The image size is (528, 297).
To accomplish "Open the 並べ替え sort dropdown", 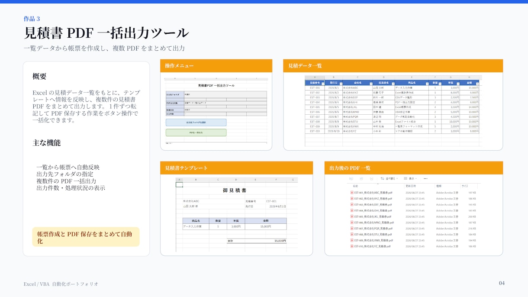I will pyautogui.click(x=390, y=178).
